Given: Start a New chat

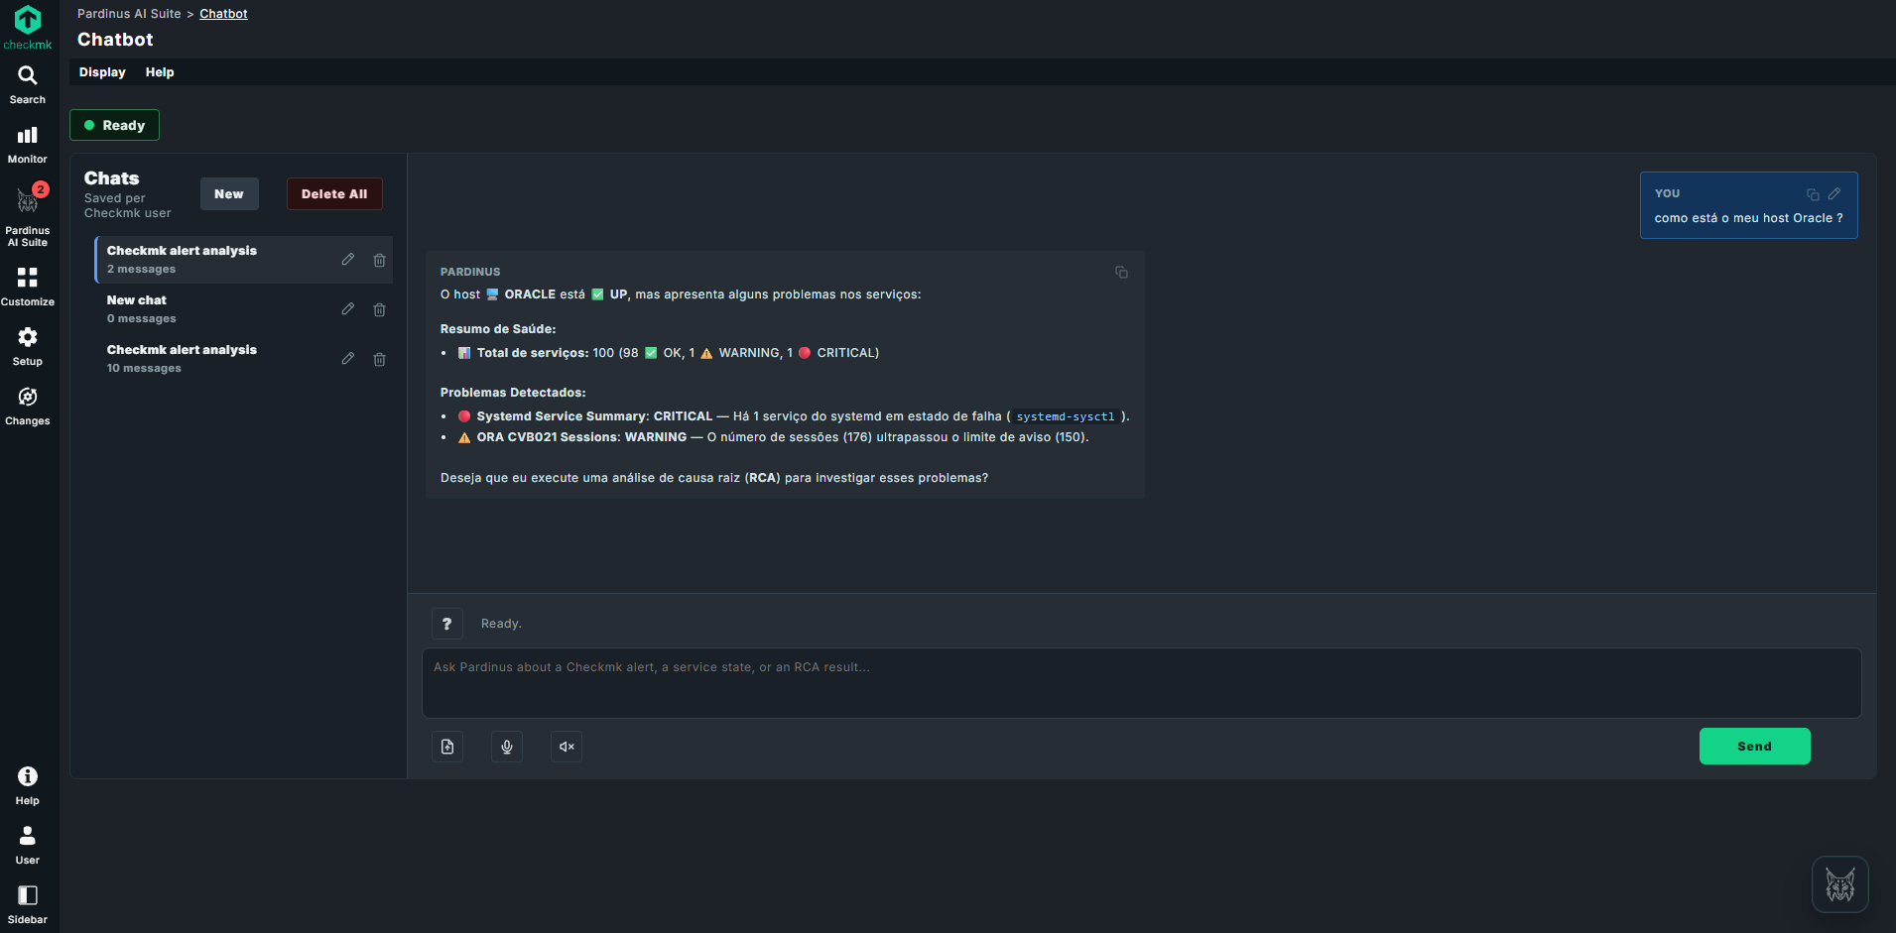Looking at the screenshot, I should [229, 194].
